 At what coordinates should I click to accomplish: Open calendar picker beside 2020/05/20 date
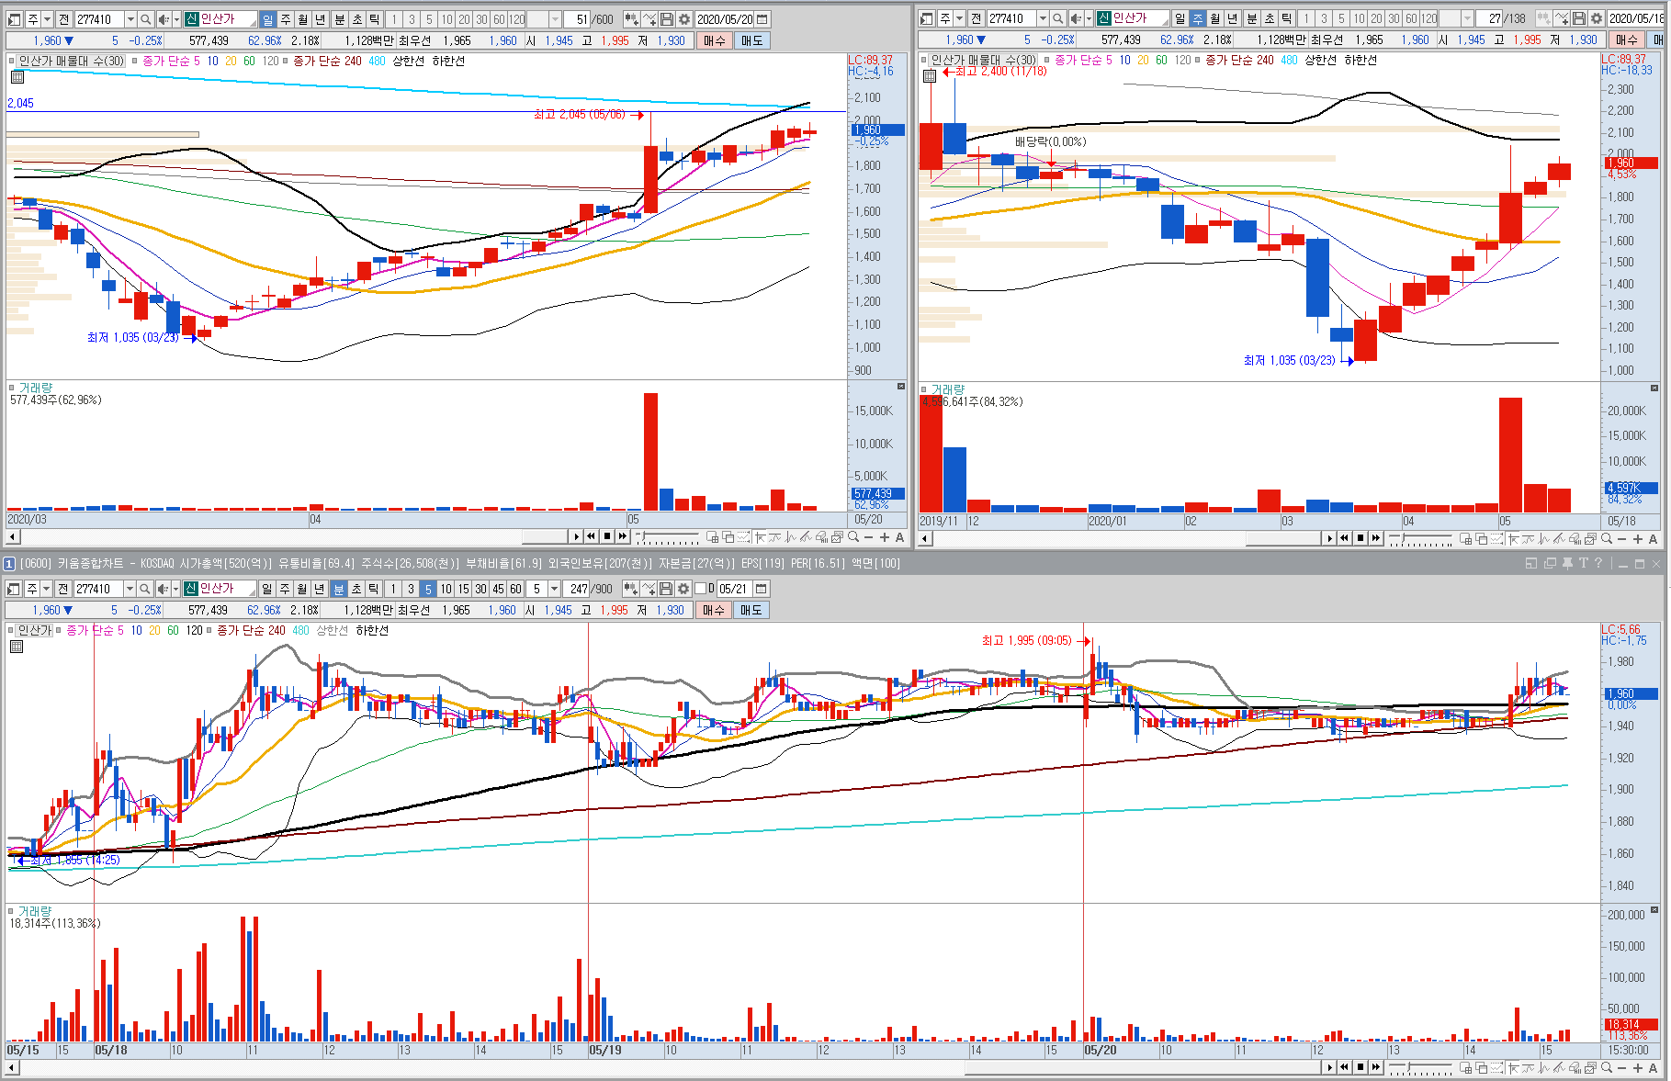(x=762, y=19)
